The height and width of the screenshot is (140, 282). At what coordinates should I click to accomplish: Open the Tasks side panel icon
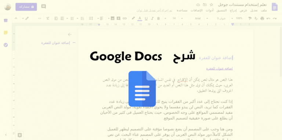coord(6,45)
